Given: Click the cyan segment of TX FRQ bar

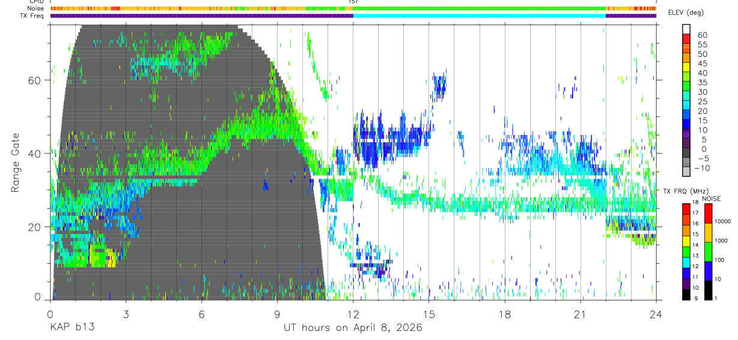Looking at the screenshot, I should (x=686, y=261).
